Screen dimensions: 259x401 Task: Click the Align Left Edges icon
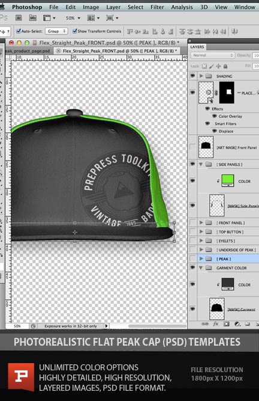pos(155,31)
